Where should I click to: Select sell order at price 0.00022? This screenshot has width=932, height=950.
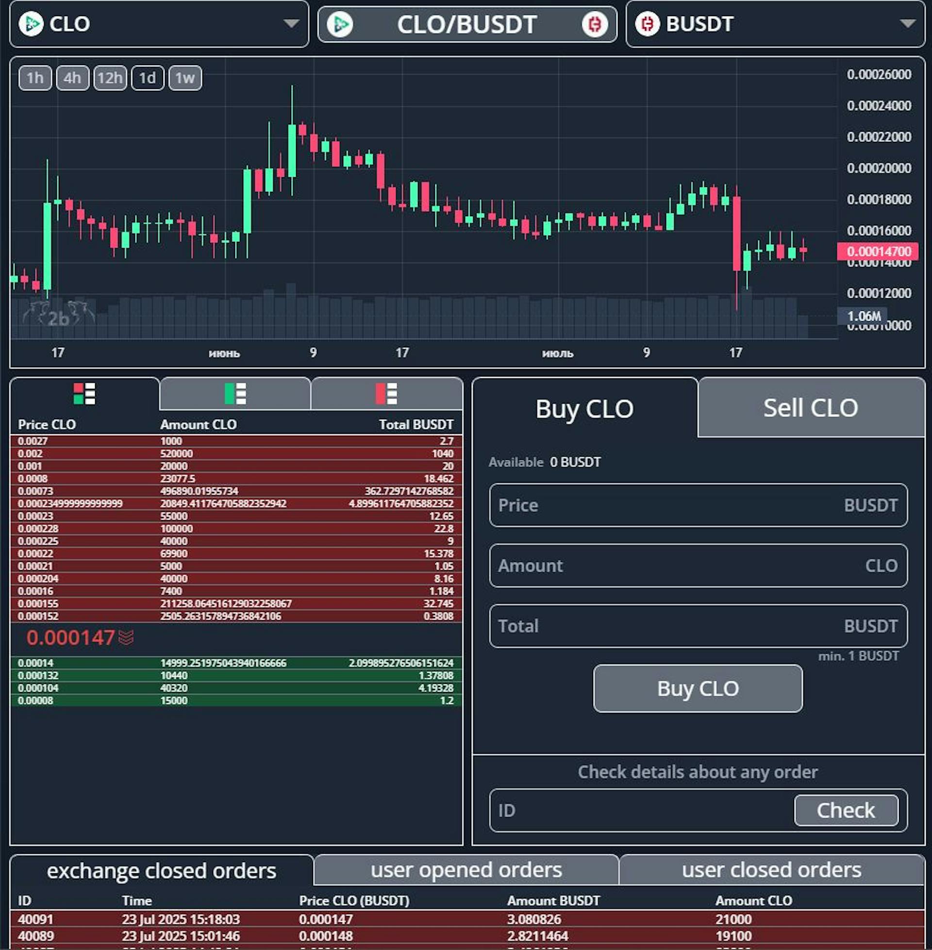[236, 553]
